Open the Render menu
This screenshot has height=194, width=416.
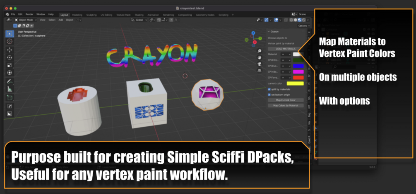(x=29, y=14)
